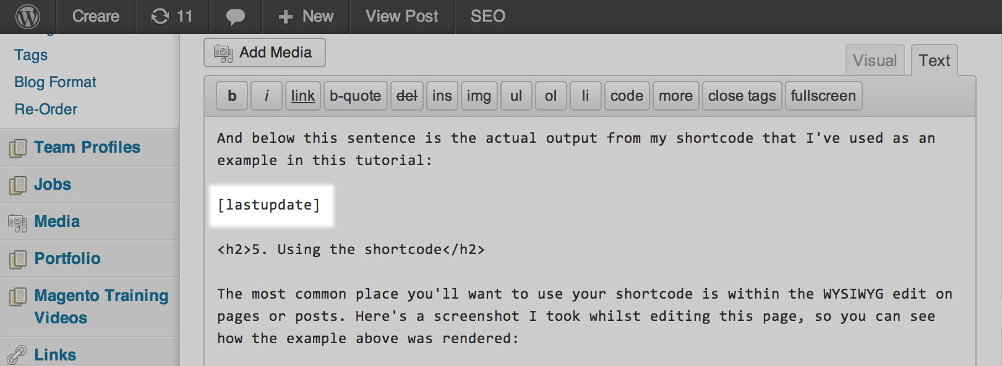Click the Portfolio page icon

(x=18, y=259)
